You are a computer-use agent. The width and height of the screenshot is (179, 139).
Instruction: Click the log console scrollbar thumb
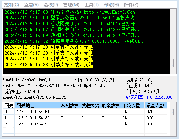(173, 63)
